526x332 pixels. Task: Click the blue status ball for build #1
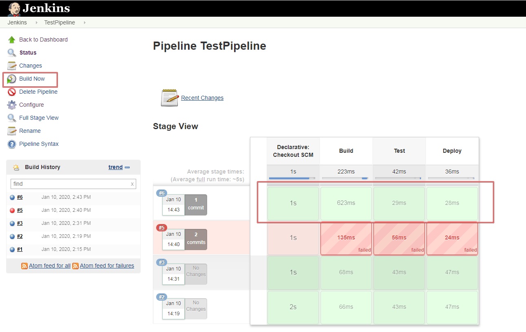click(12, 249)
